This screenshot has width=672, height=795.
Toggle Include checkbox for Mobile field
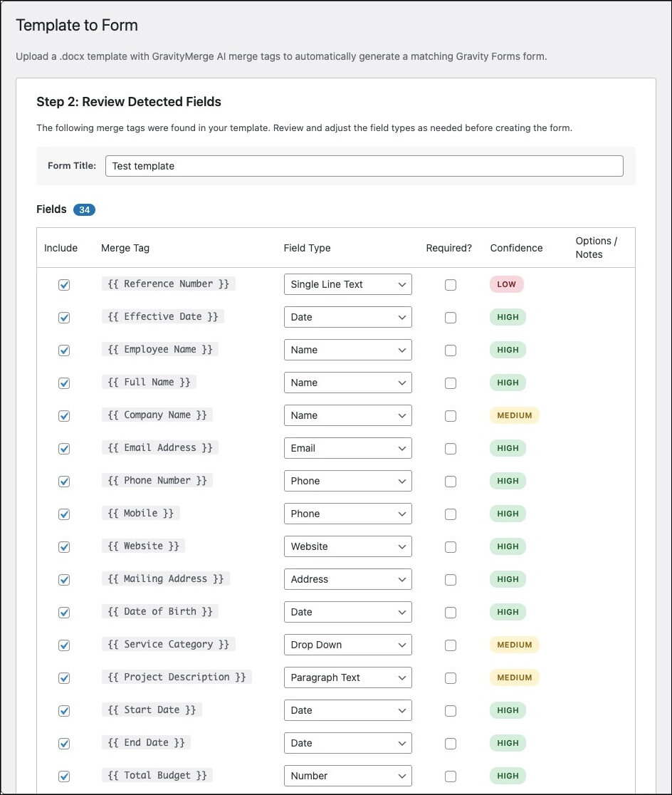coord(64,514)
